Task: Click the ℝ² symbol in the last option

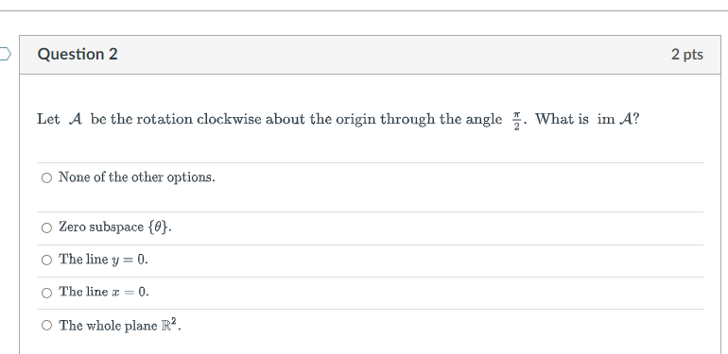Action: pos(169,325)
